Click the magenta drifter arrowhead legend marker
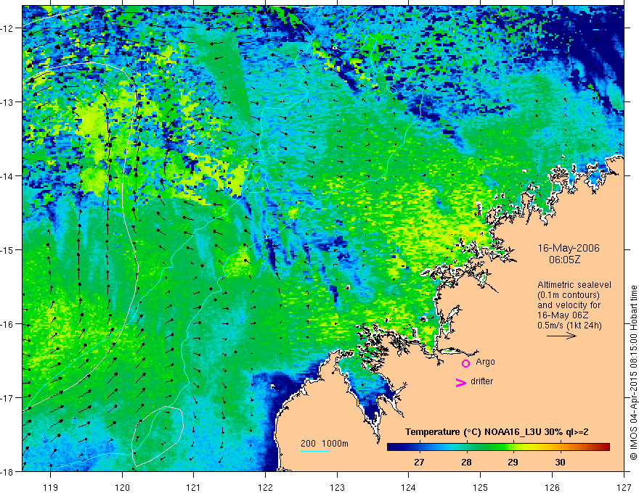This screenshot has height=493, width=639. pos(461,382)
